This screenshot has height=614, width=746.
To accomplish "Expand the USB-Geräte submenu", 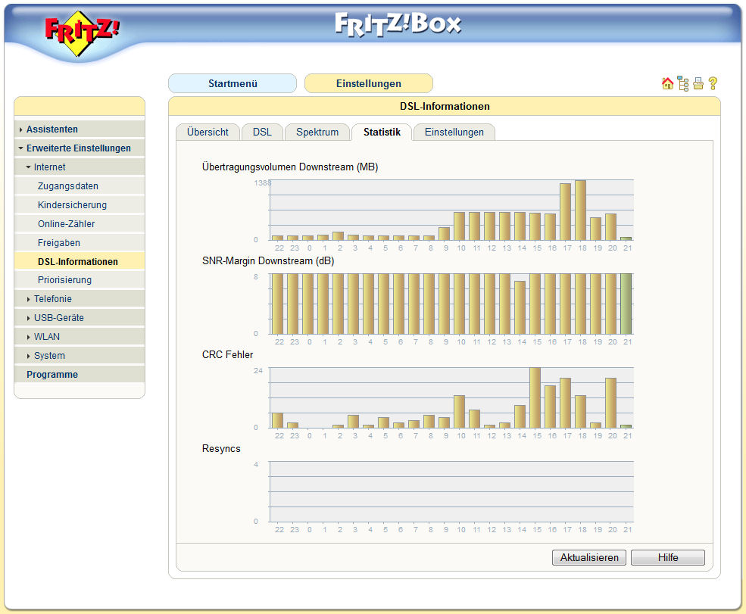I will (x=58, y=318).
